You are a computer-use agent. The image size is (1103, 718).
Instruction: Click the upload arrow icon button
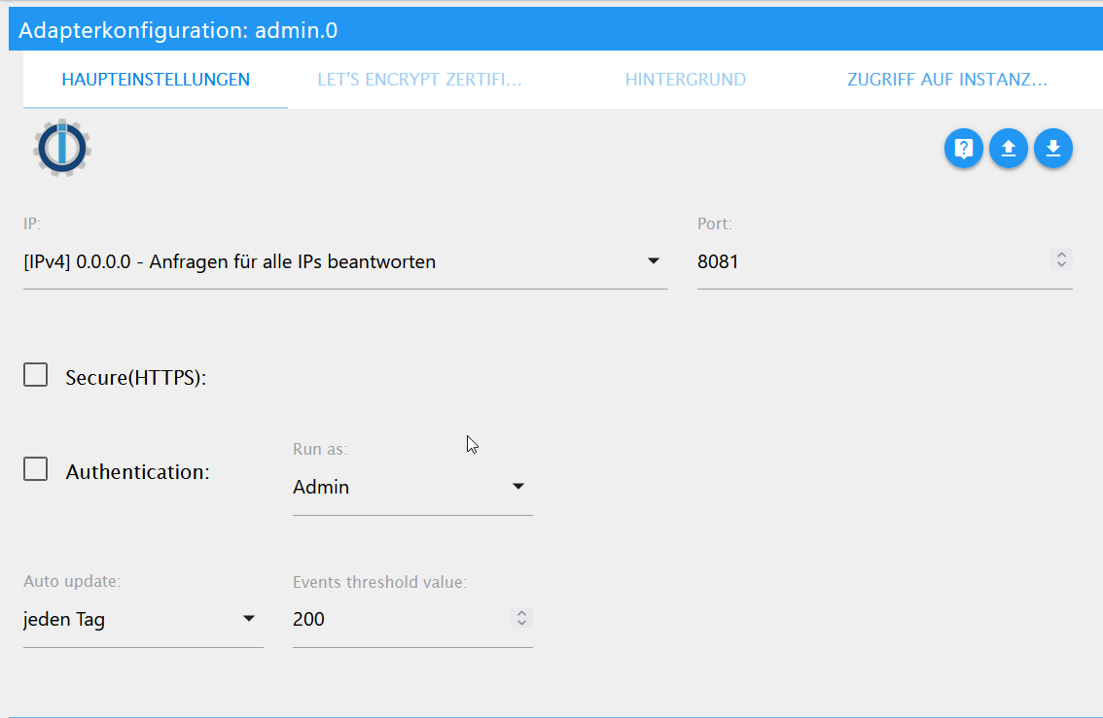(x=1008, y=149)
